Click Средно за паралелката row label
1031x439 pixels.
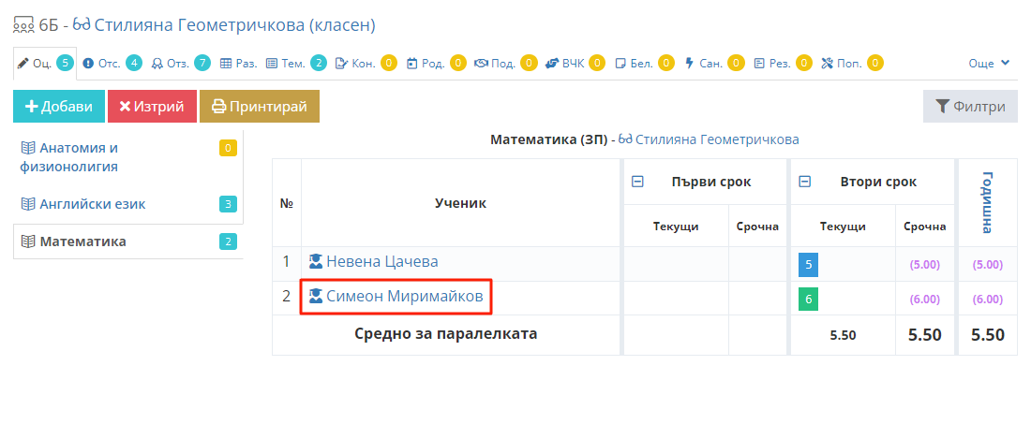[446, 334]
